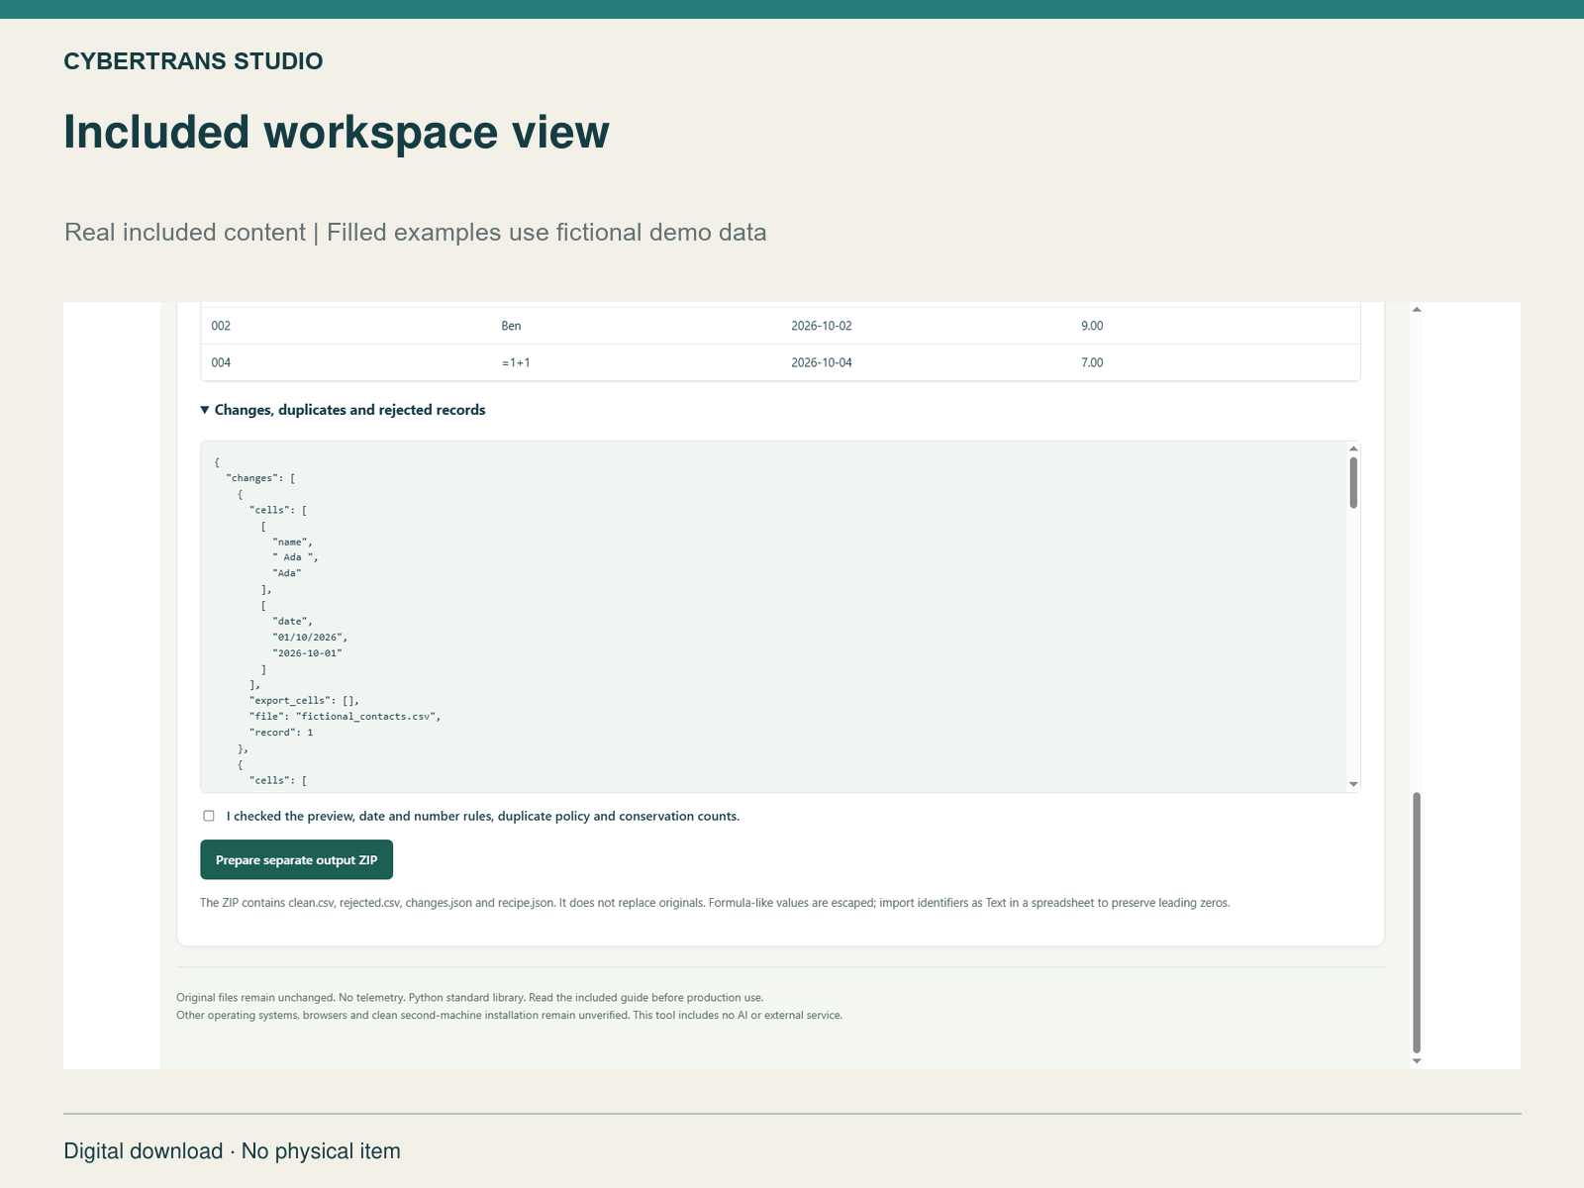Click workspace scrollbar down arrow
The image size is (1584, 1188).
pos(1417,1061)
